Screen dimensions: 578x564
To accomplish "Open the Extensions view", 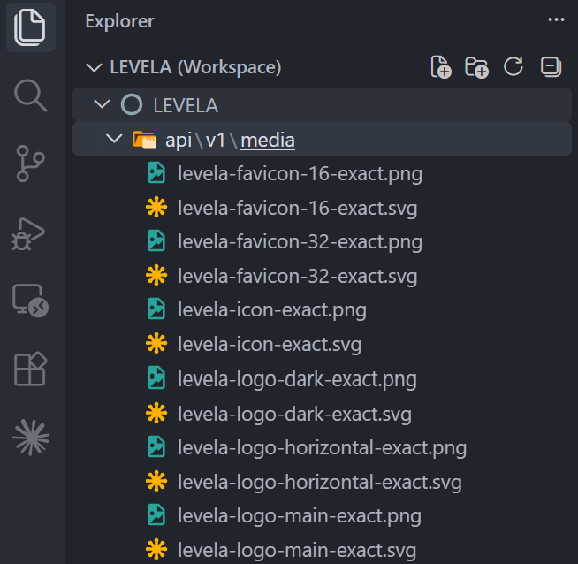I will coord(31,369).
